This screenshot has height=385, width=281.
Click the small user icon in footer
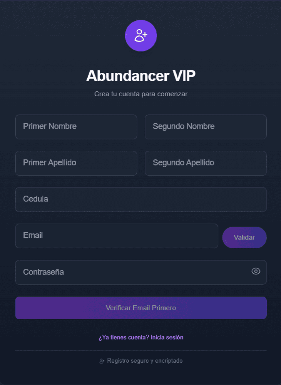[102, 361]
